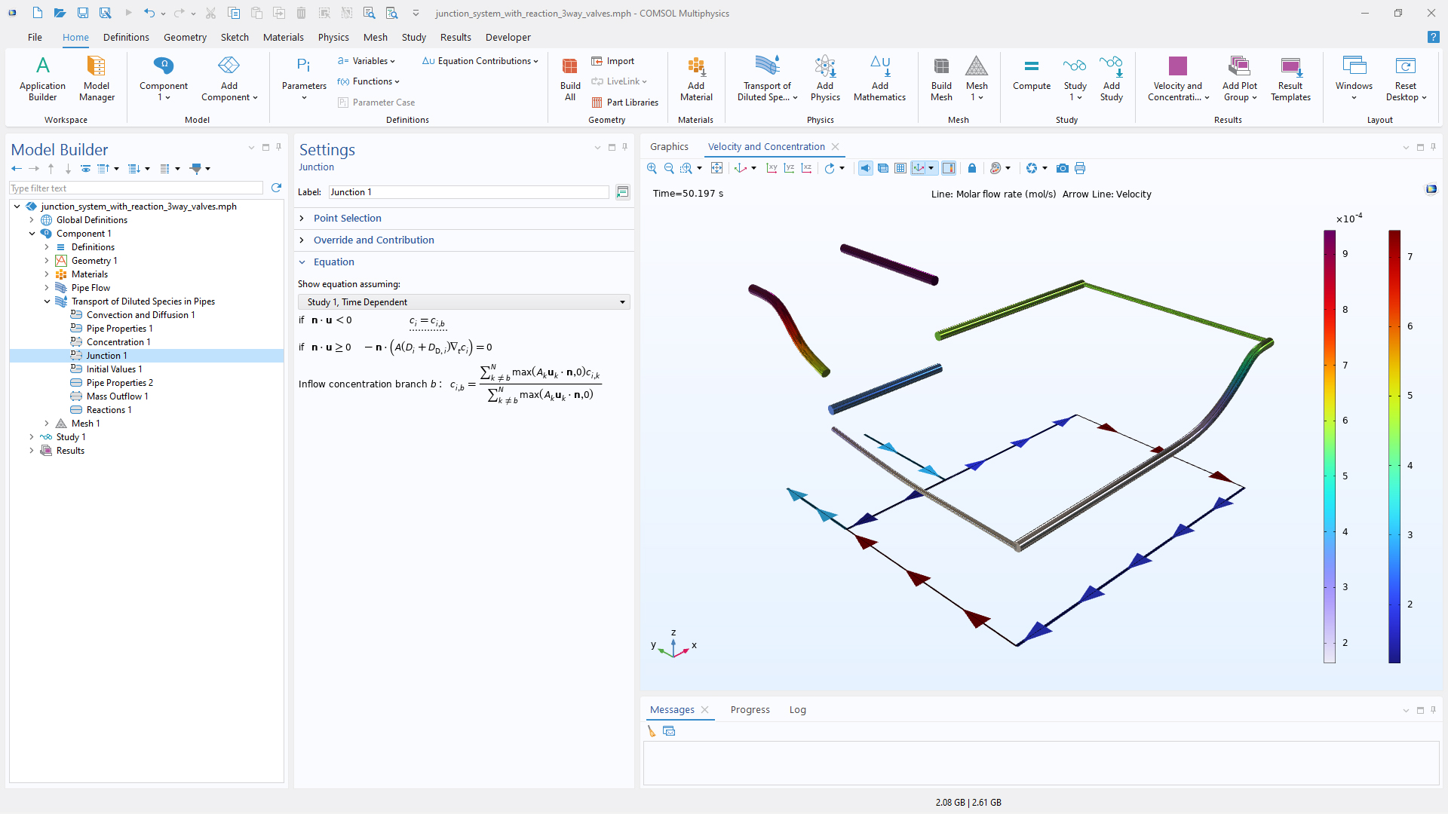Click the Print graphics icon

(1080, 168)
